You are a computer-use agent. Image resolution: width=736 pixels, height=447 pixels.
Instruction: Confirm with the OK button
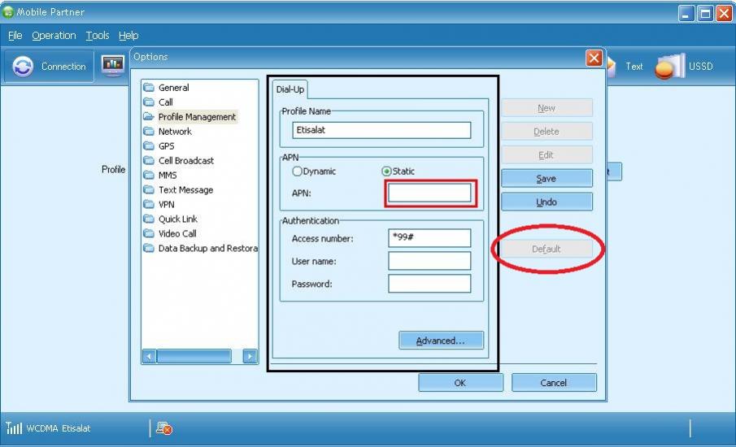click(460, 383)
